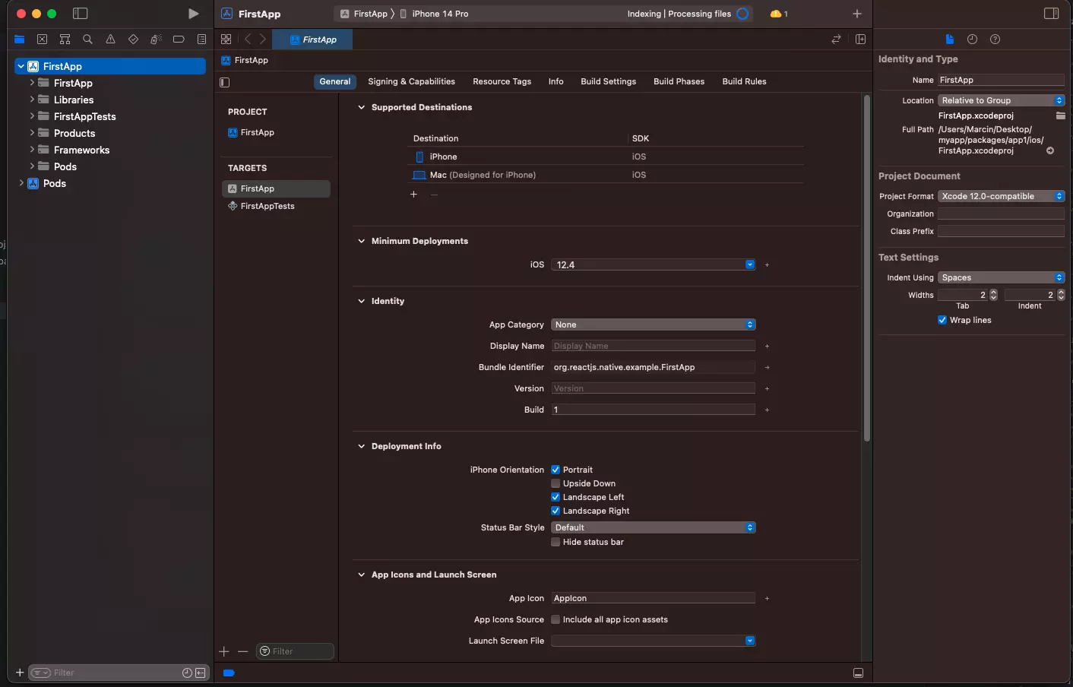Open the Issue navigator warning icon
The image size is (1073, 687).
(x=111, y=40)
